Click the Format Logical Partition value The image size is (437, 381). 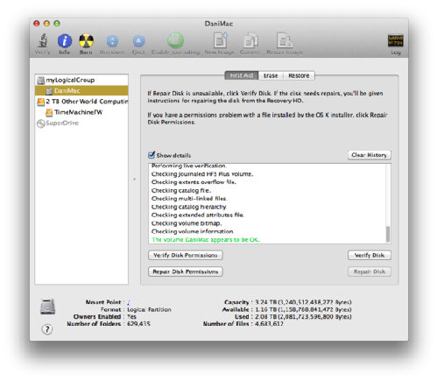[x=149, y=309]
